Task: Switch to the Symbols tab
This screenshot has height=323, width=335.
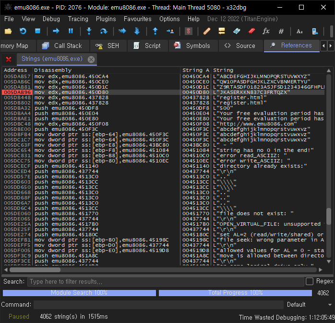Action: 193,46
